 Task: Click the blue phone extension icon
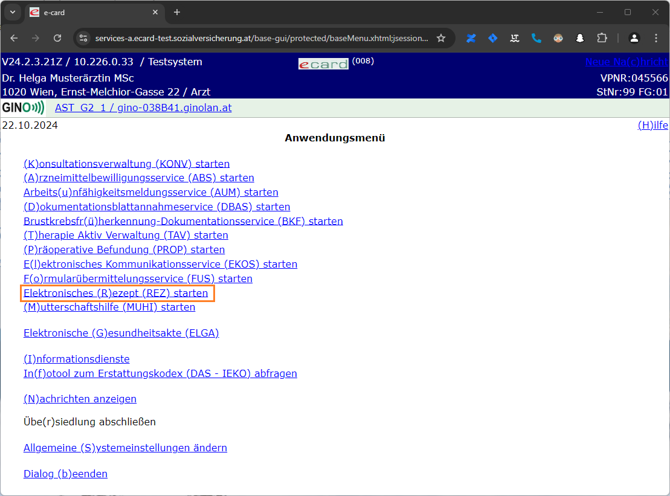point(536,38)
